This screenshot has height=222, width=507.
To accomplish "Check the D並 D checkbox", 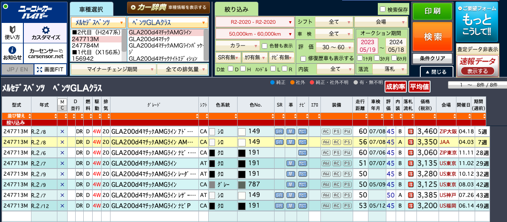I will [230, 68].
